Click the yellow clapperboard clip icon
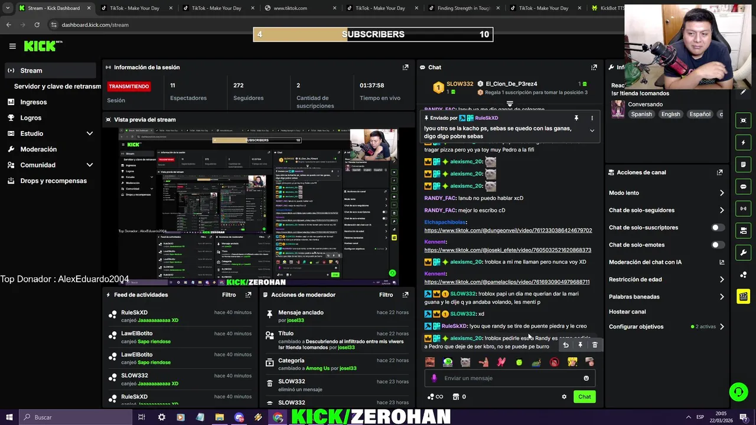 (743, 296)
